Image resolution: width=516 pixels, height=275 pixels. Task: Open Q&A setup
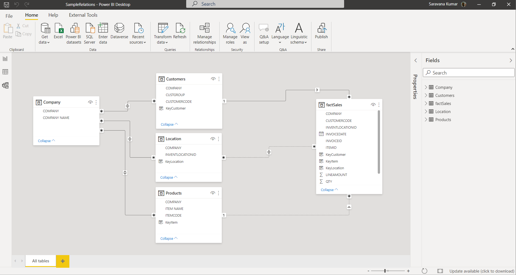point(264,34)
